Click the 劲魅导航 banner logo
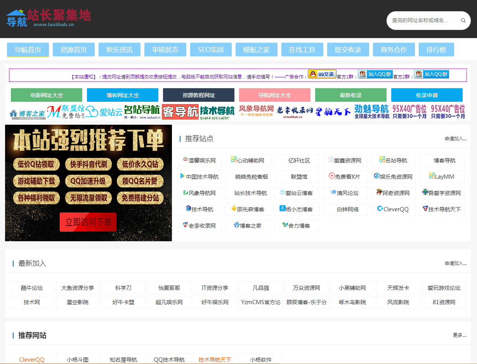The height and width of the screenshot is (364, 477). point(371,112)
